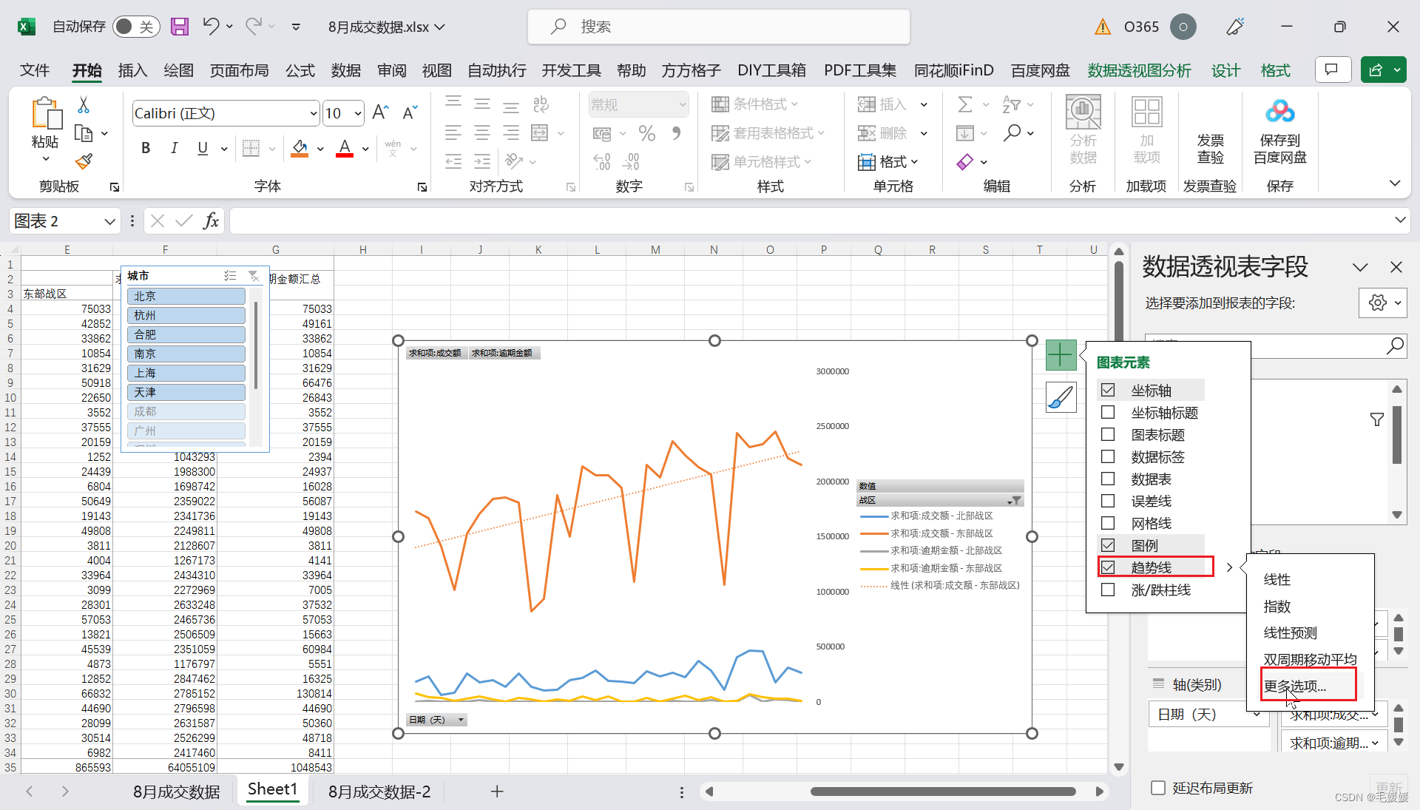
Task: Switch to the 8月成交数据-2 sheet tab
Action: pos(379,792)
